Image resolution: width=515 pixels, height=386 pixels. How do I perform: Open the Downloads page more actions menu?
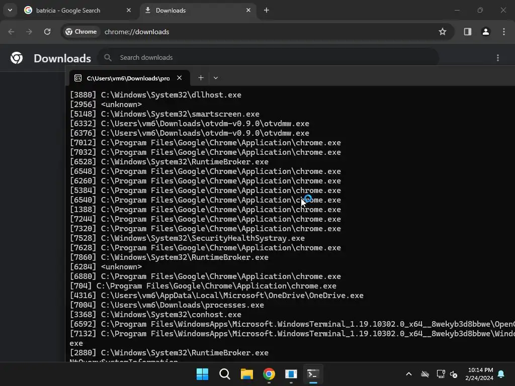pos(498,58)
